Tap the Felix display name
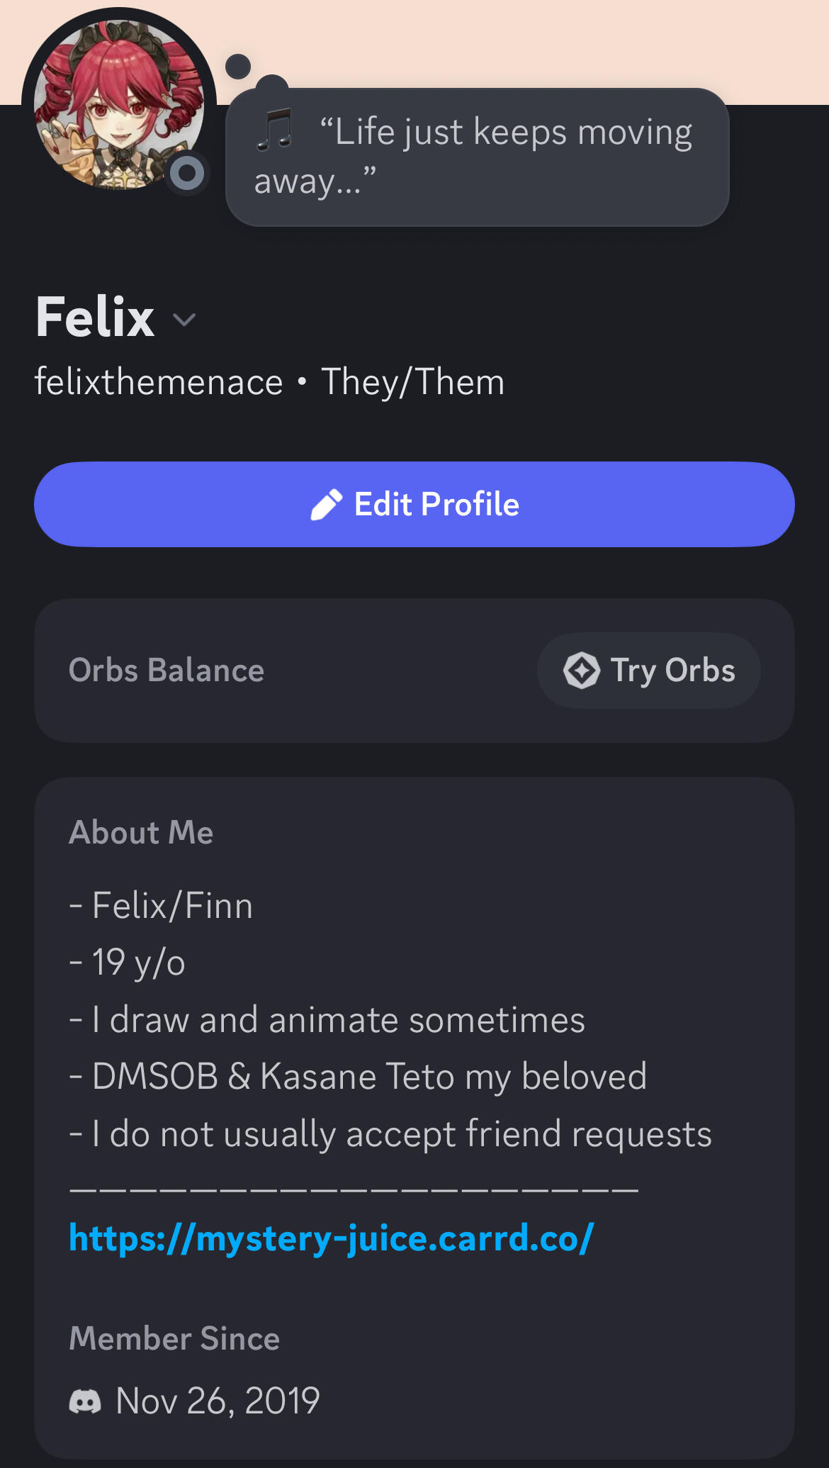Image resolution: width=829 pixels, height=1468 pixels. [95, 318]
